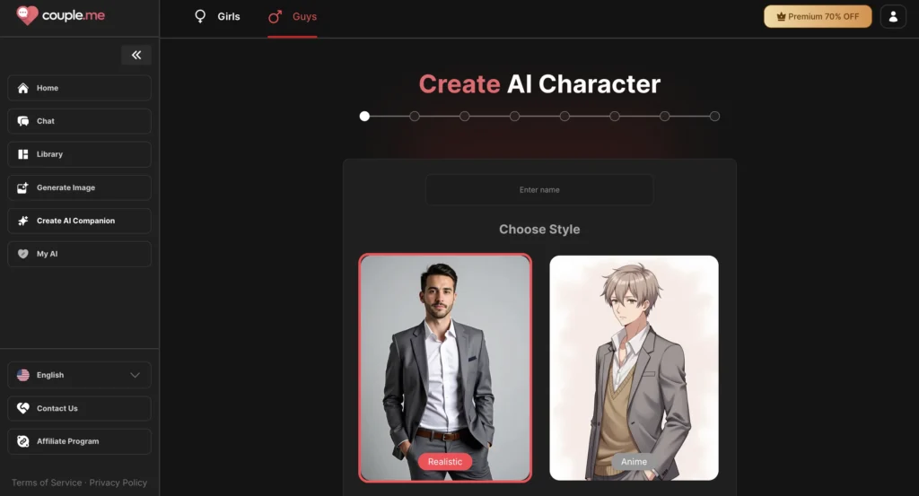Click the couple.me heart logo
The height and width of the screenshot is (496, 919).
point(27,15)
